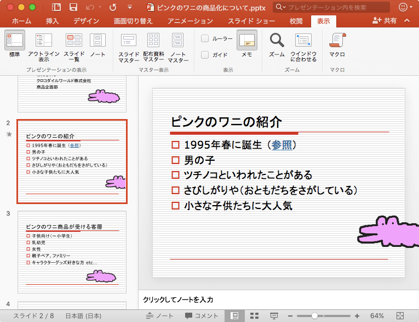Viewport: 419px width, 322px height.
Task: Open the Animations (アニメーション) tab
Action: coord(190,21)
